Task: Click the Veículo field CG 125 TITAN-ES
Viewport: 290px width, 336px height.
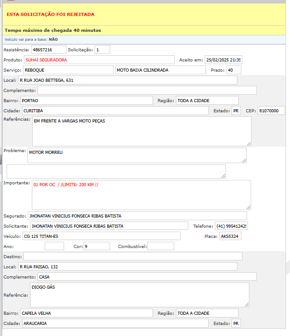Action: [x=101, y=236]
